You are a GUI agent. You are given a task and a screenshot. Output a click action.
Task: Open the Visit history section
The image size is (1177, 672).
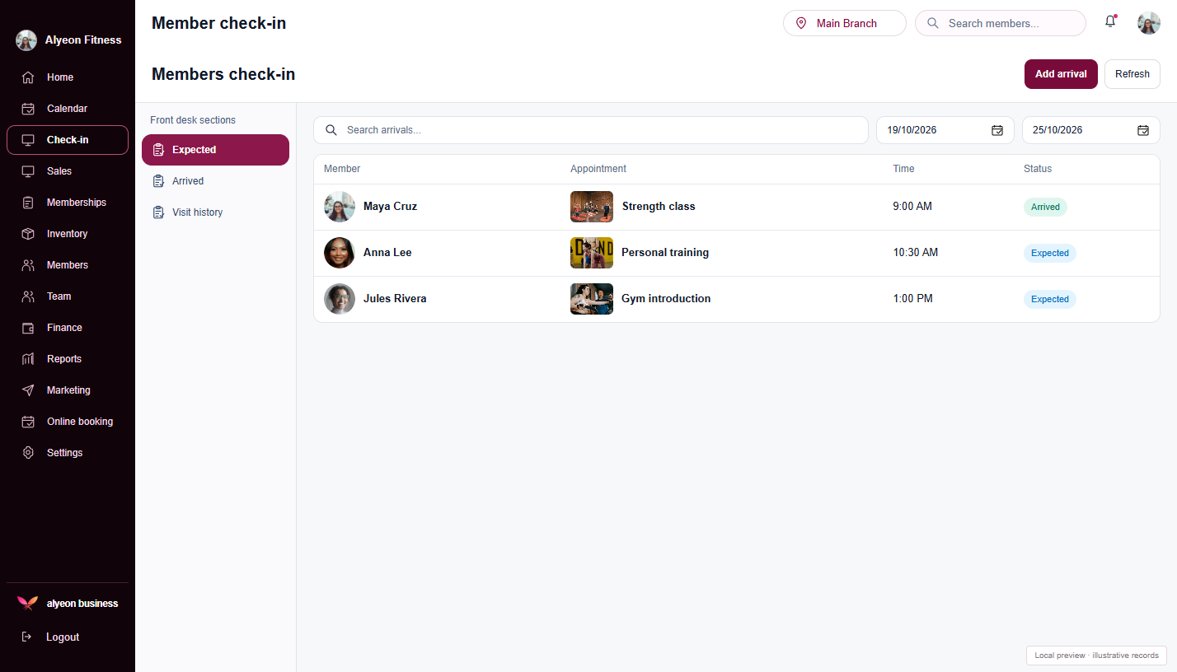click(x=215, y=212)
